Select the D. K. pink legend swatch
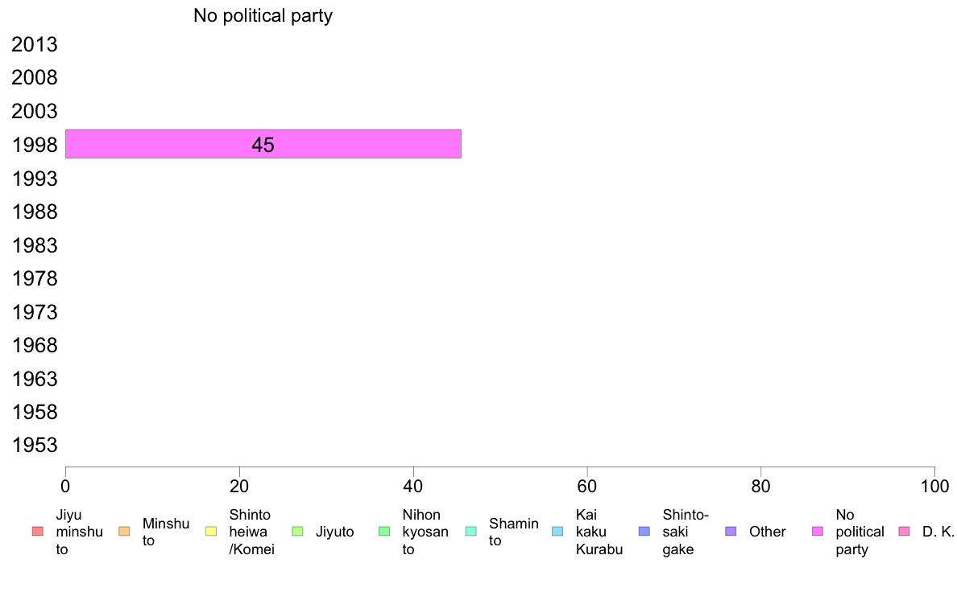The image size is (957, 592). click(905, 531)
